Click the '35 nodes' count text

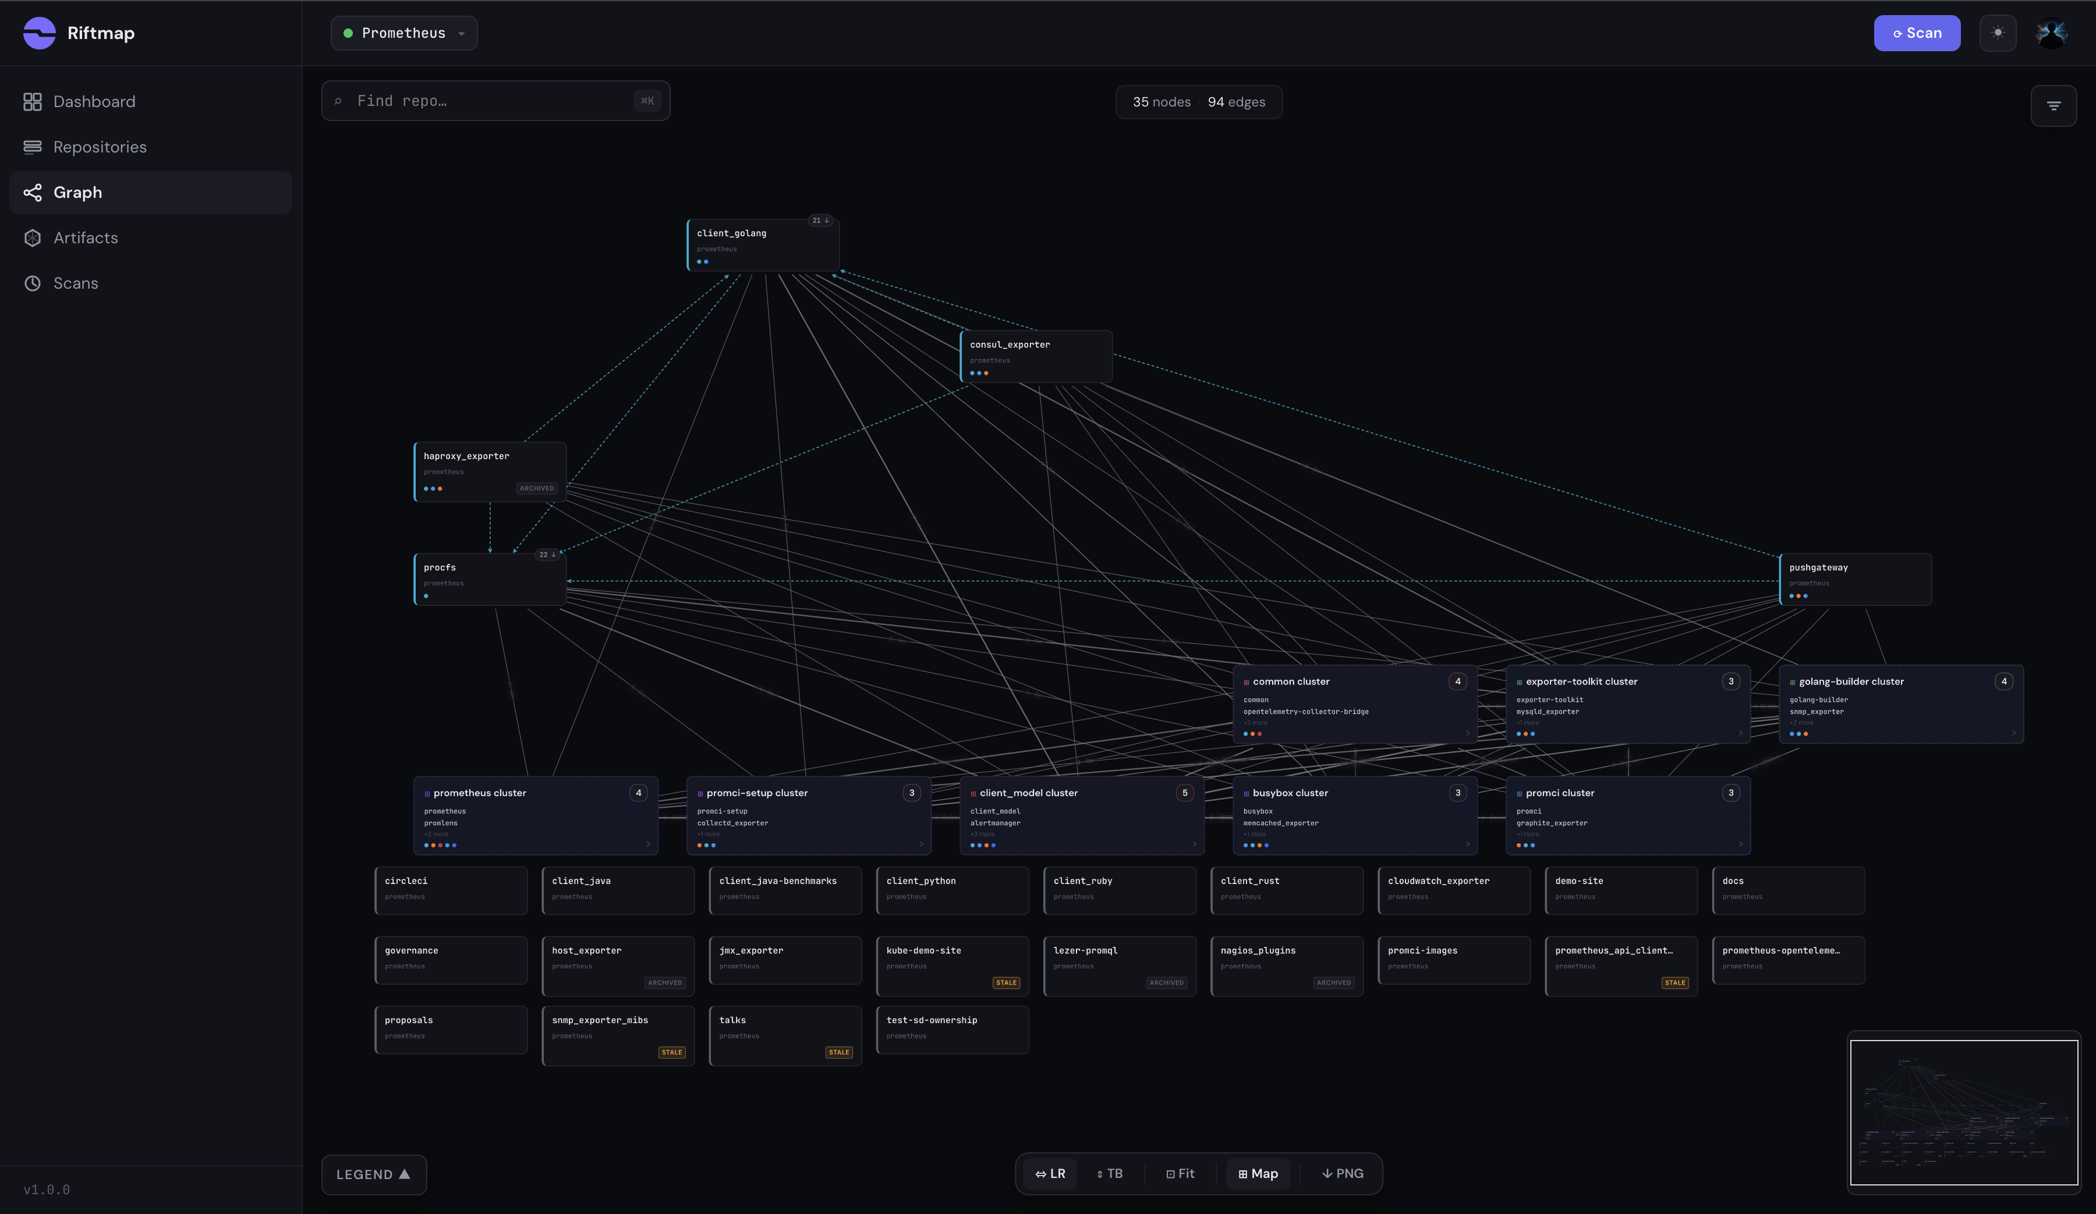tap(1161, 102)
